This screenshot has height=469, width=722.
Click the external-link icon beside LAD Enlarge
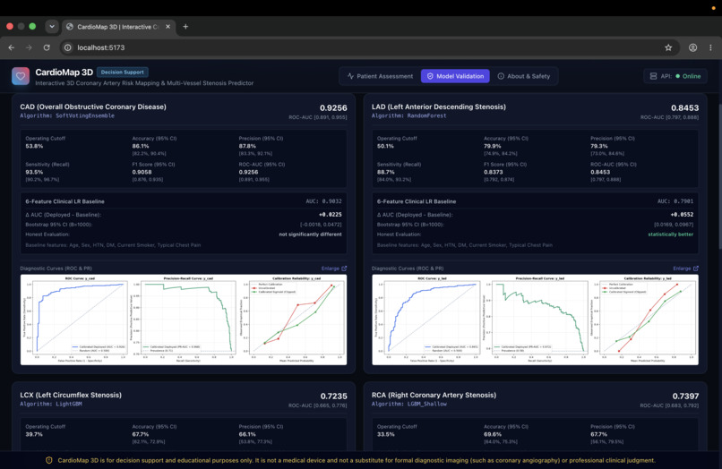coord(696,269)
